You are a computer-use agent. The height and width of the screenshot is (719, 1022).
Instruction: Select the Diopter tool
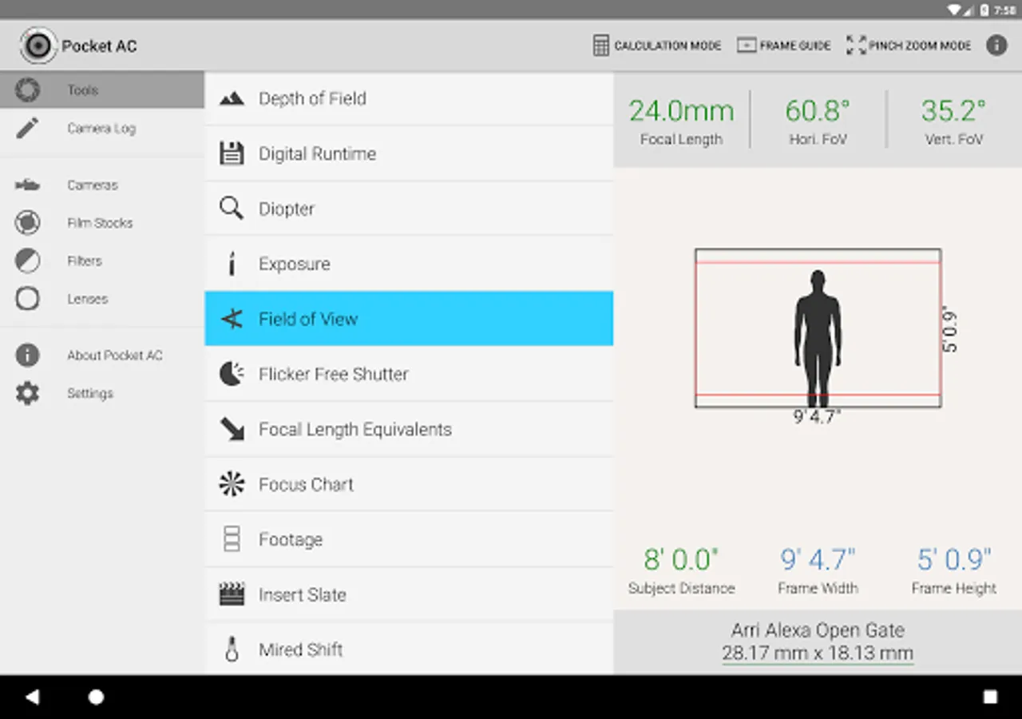coord(409,209)
